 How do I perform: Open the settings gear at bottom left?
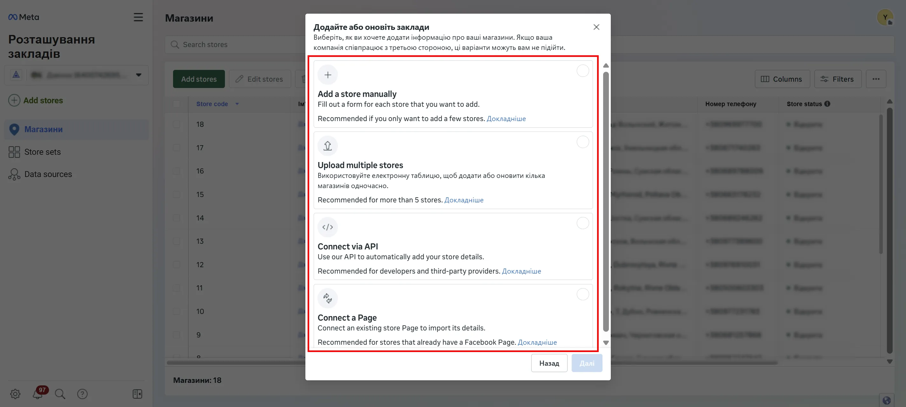click(x=15, y=394)
